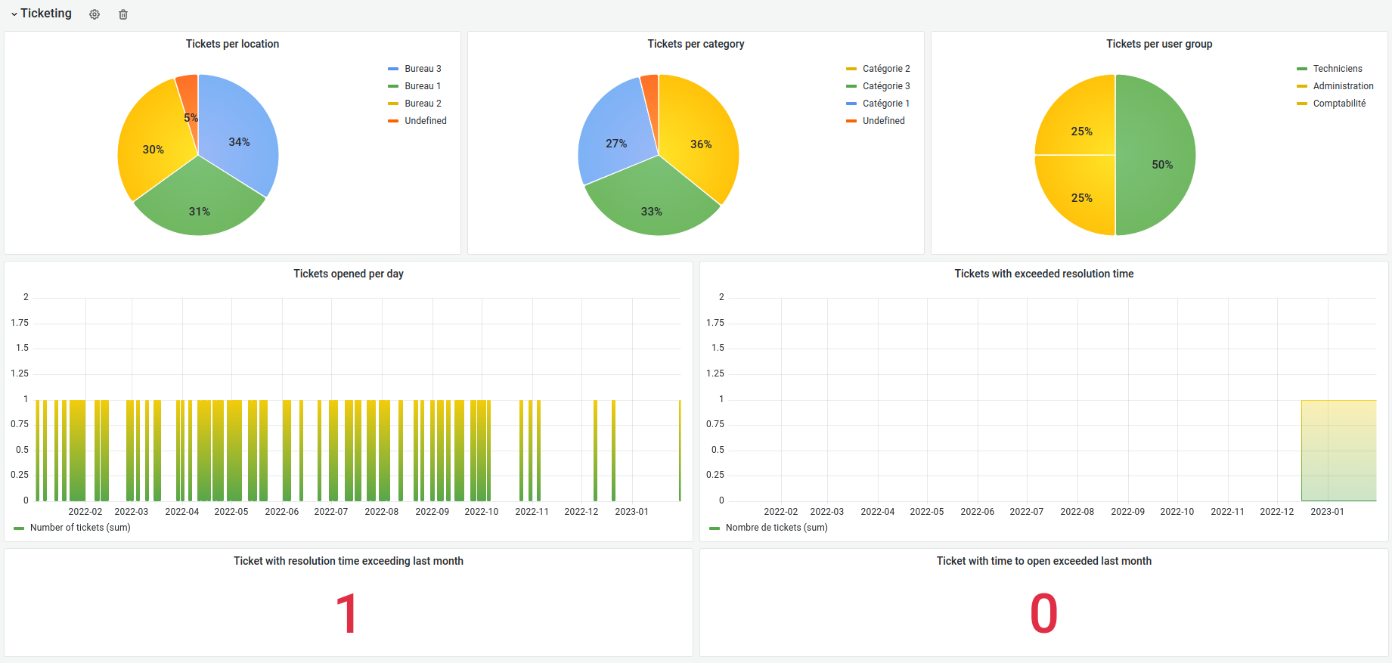Click the Ticketing row title
The image size is (1392, 663).
(46, 14)
